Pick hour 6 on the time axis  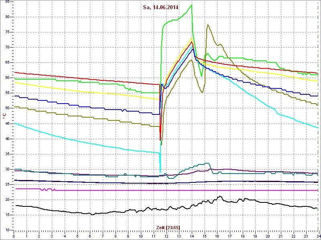[90, 236]
